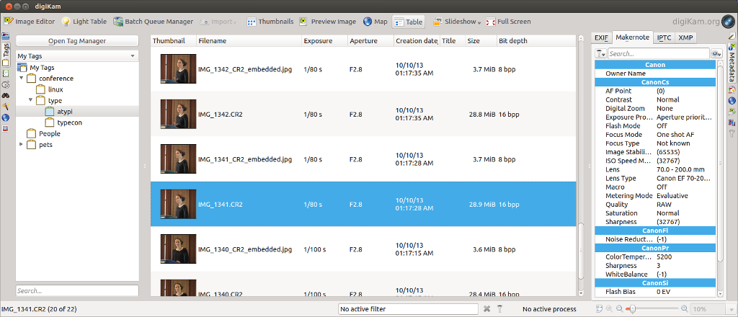Image resolution: width=738 pixels, height=317 pixels.
Task: Reset the active filter with X icon
Action: coord(487,309)
